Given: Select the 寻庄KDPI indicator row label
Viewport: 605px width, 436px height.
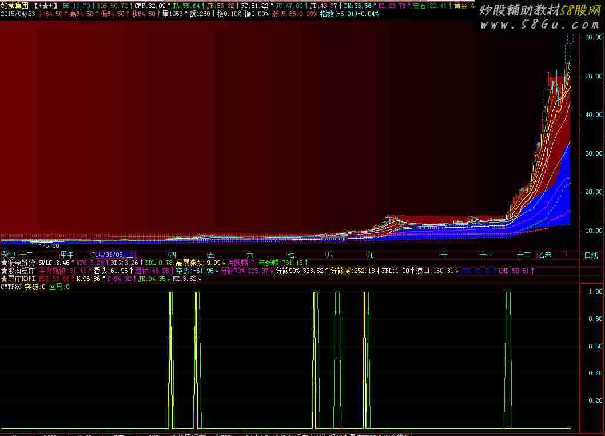Looking at the screenshot, I should tap(22, 279).
